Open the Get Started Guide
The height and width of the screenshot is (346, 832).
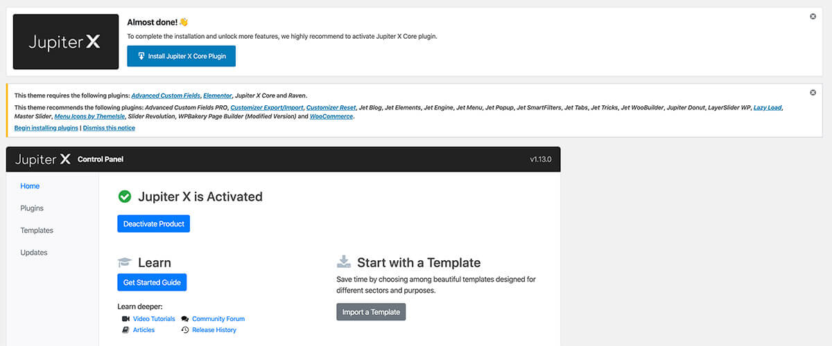pyautogui.click(x=153, y=282)
